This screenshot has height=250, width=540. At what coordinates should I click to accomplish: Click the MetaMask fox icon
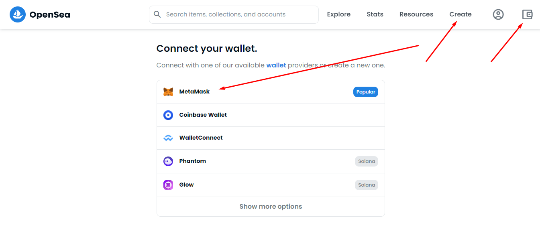click(168, 92)
